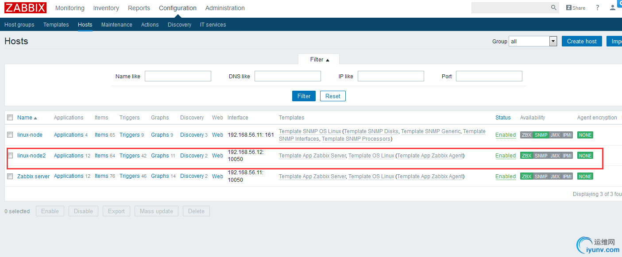Screen dimensions: 622x257
Task: Click the Reset filter button
Action: pos(333,96)
